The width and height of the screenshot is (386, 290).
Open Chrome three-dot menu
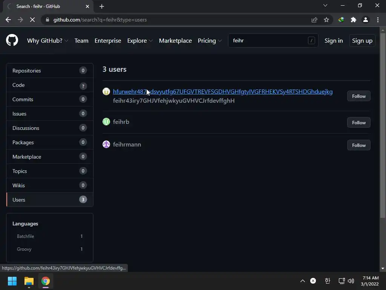[x=378, y=20]
